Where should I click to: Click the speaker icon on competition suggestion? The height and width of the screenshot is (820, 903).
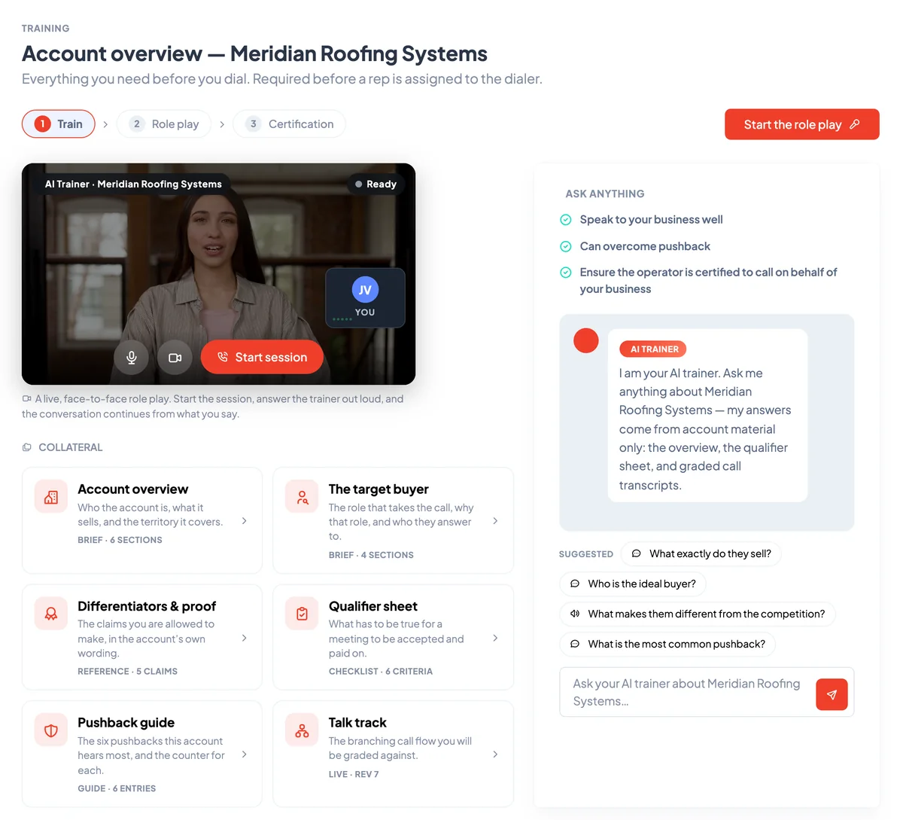click(x=575, y=614)
